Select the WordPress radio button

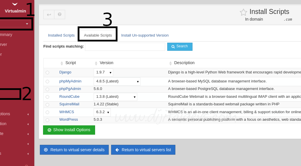click(x=47, y=120)
